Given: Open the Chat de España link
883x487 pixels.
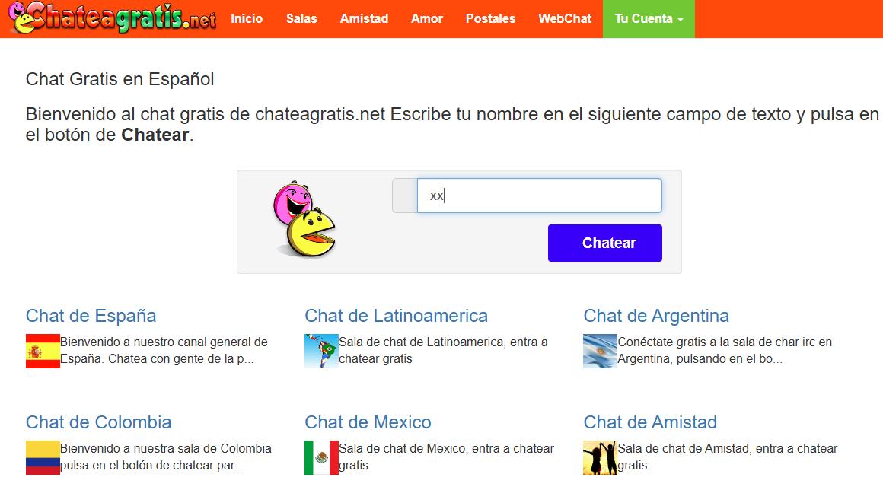Looking at the screenshot, I should (x=91, y=316).
